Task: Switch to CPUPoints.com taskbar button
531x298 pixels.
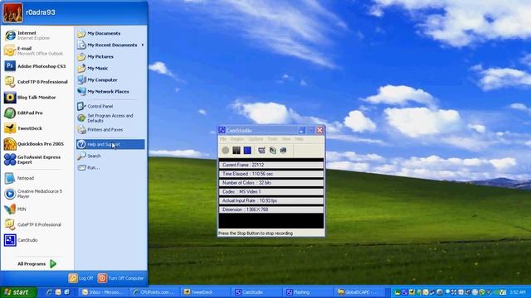Action: (x=156, y=292)
